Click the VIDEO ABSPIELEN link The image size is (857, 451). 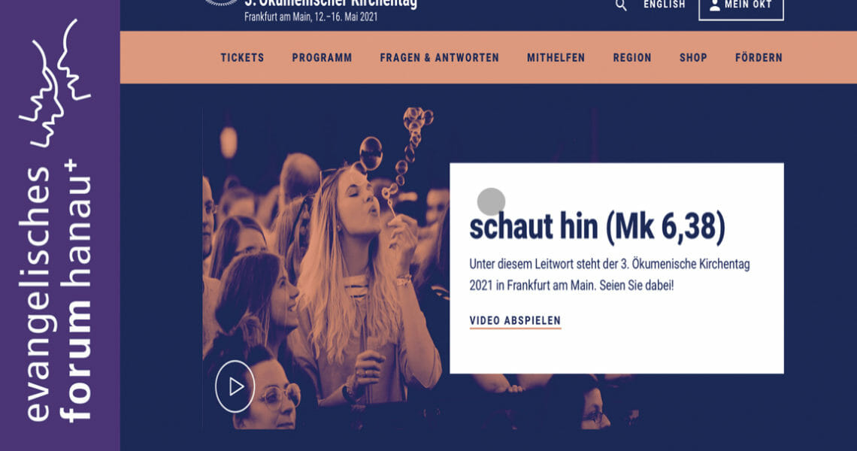pos(515,321)
